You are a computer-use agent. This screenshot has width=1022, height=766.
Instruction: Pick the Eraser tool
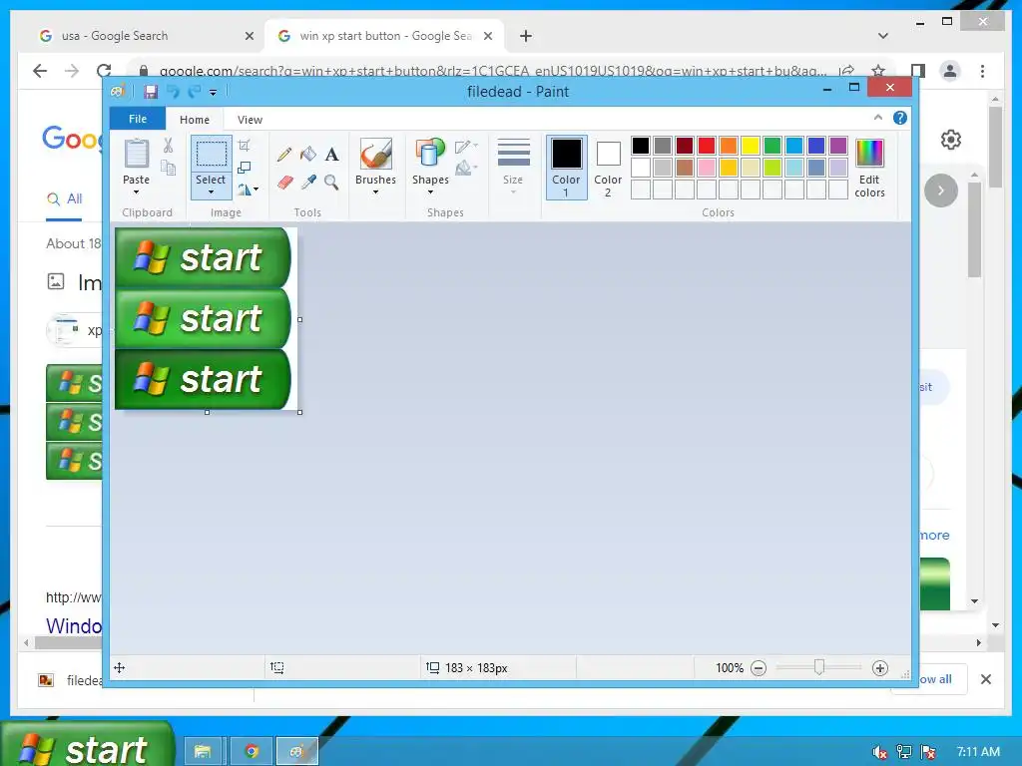point(284,182)
